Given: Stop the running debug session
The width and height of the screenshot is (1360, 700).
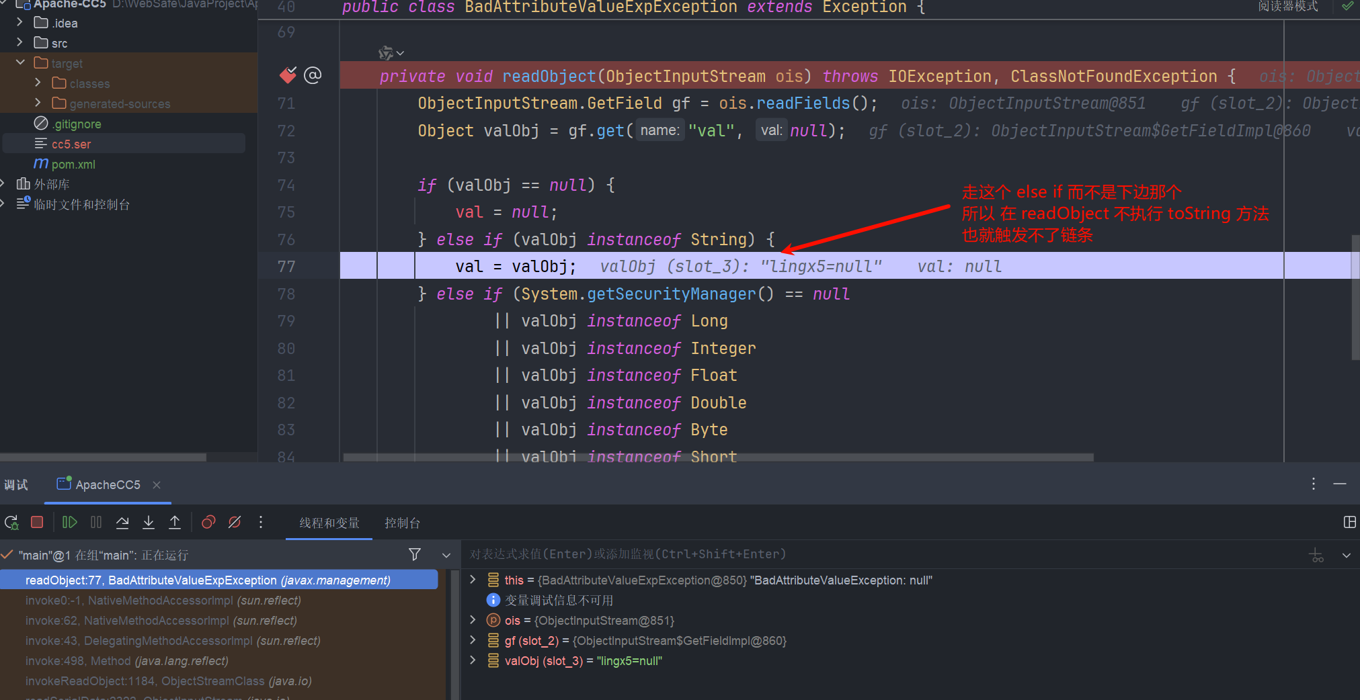Looking at the screenshot, I should [37, 522].
